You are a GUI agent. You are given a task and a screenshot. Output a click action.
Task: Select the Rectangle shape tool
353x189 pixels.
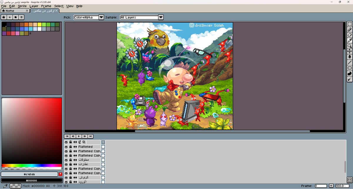point(350,68)
